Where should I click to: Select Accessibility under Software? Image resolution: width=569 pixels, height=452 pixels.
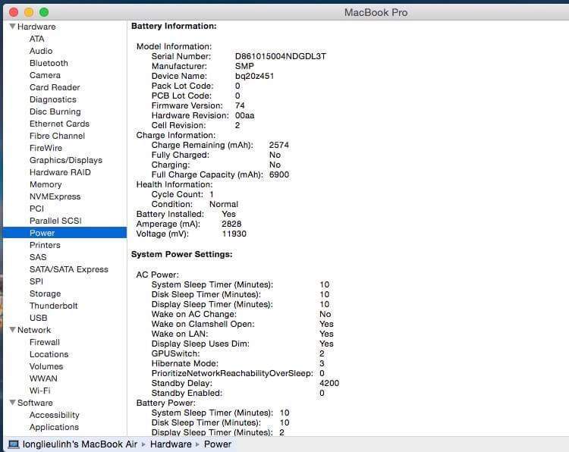(x=55, y=415)
